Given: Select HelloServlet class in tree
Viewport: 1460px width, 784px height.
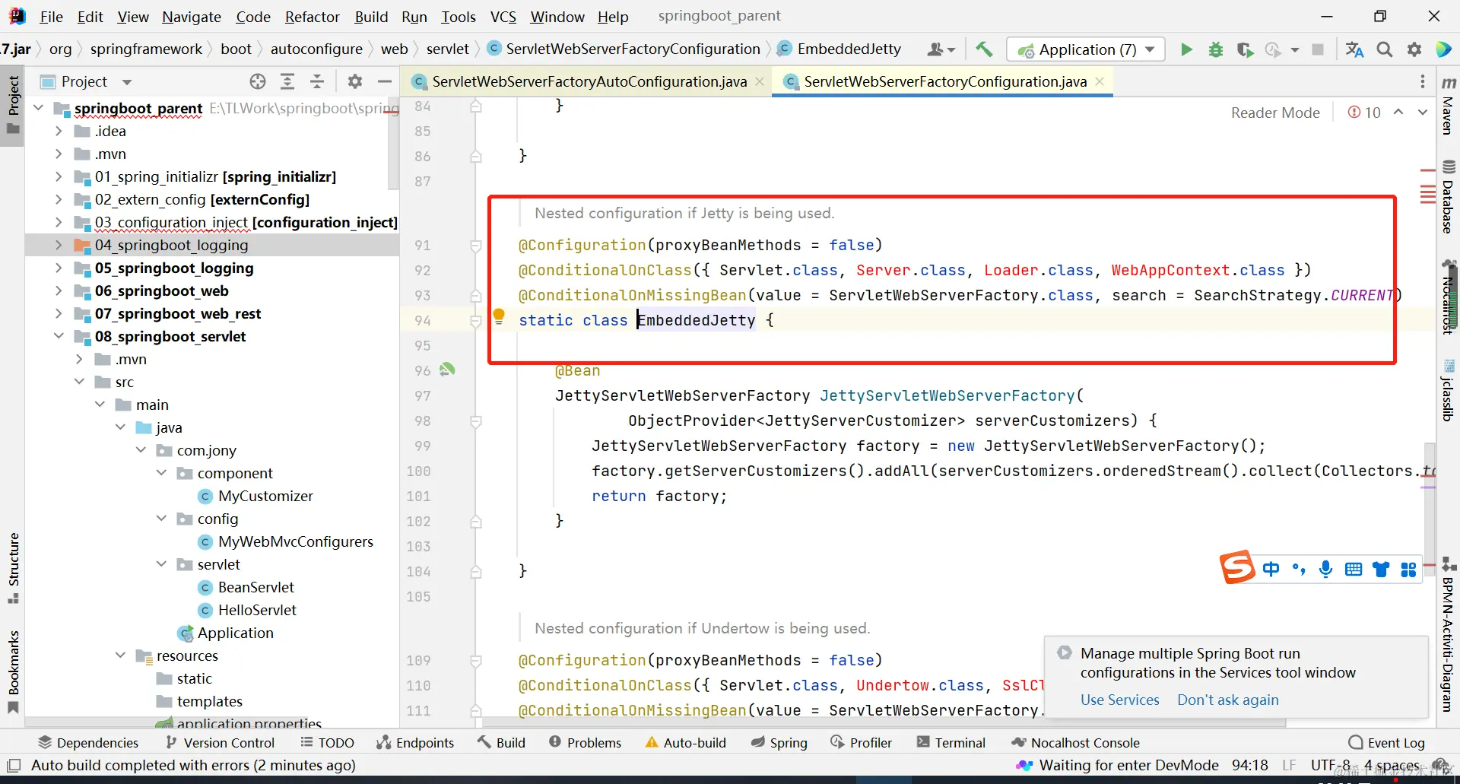Looking at the screenshot, I should click(x=257, y=610).
